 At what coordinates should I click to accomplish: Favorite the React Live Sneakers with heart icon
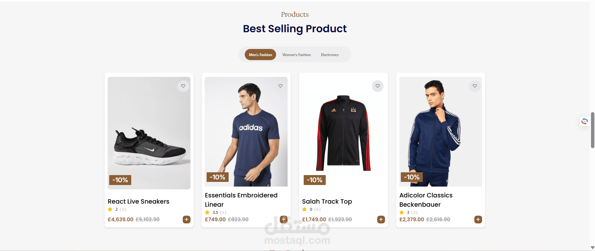[183, 86]
